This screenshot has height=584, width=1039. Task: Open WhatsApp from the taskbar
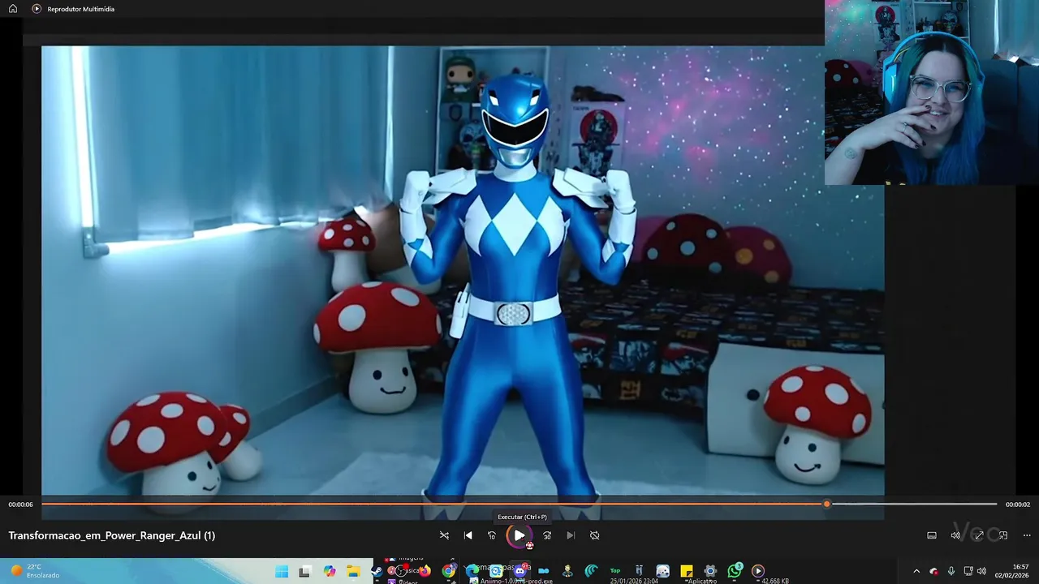click(x=735, y=571)
